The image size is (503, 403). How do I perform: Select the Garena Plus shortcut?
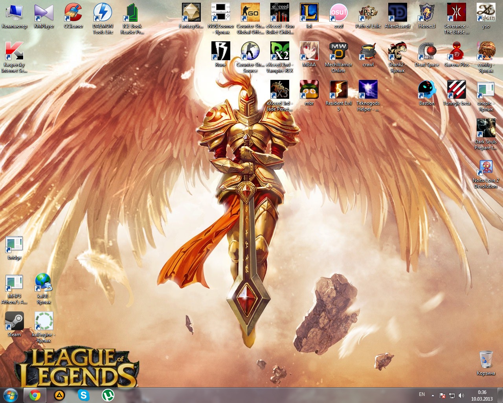457,54
